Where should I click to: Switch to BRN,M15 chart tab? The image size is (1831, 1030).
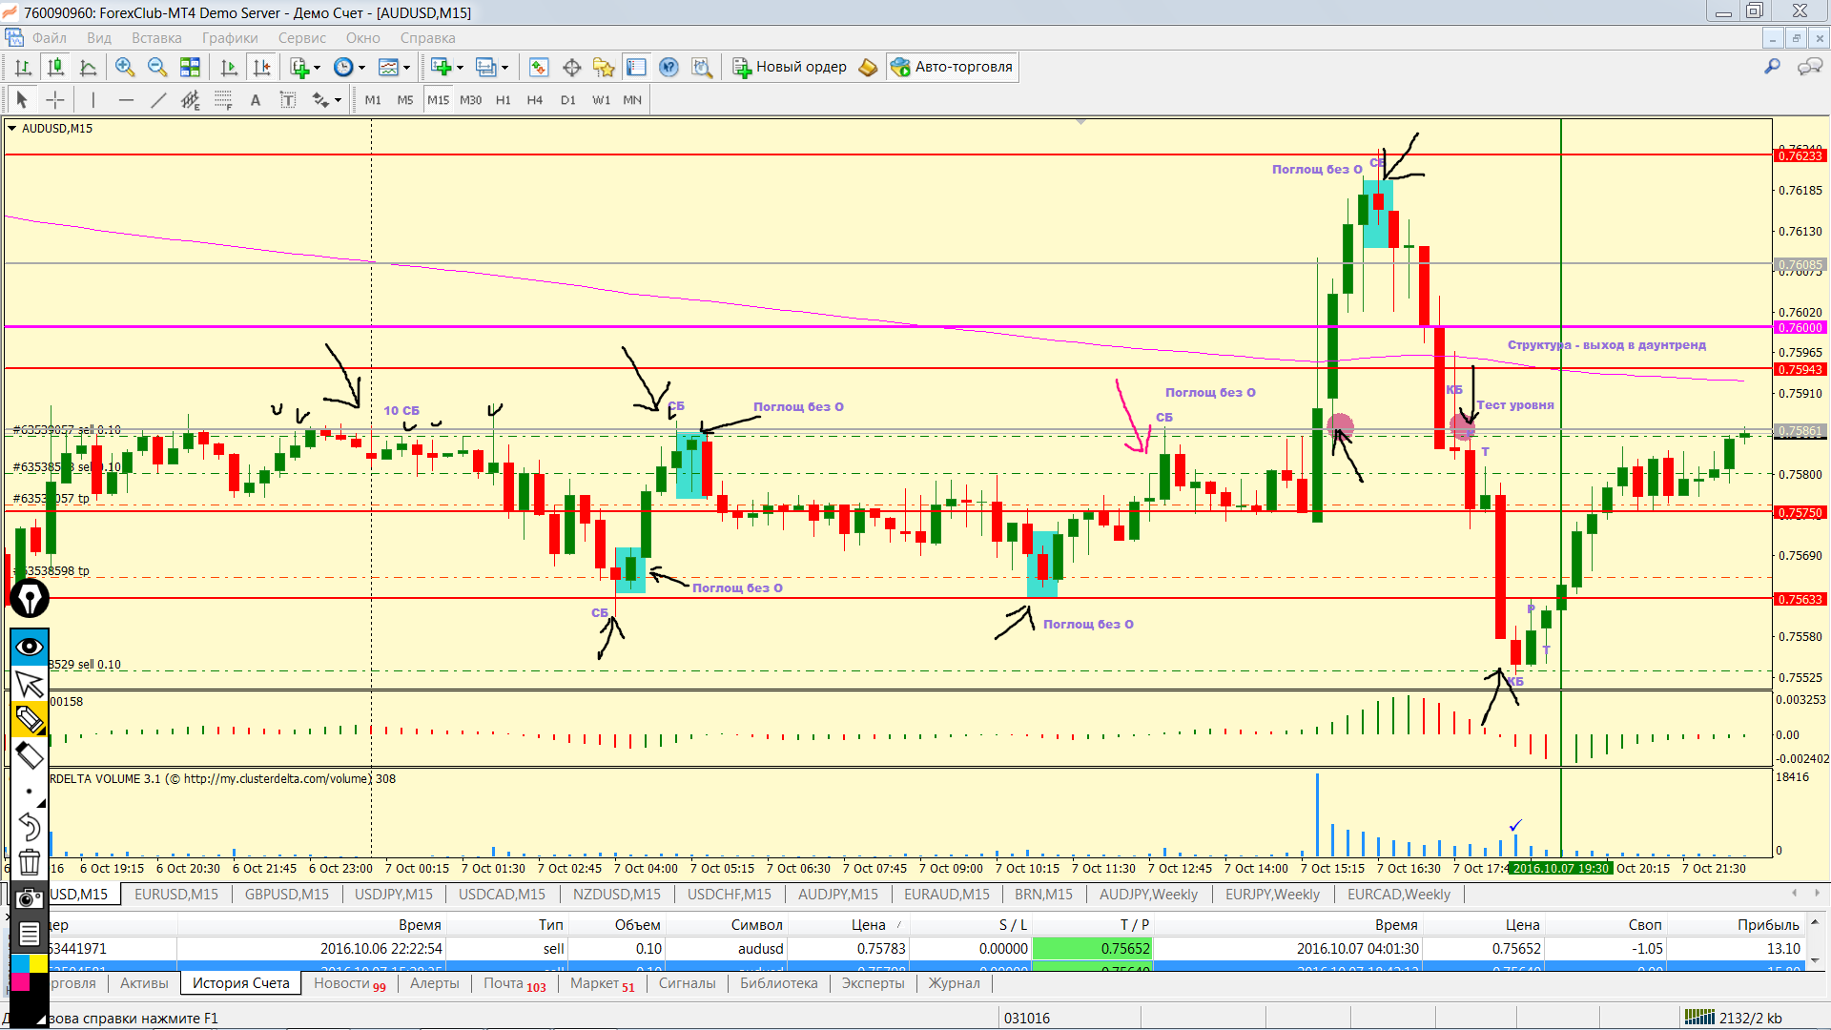(x=1043, y=895)
